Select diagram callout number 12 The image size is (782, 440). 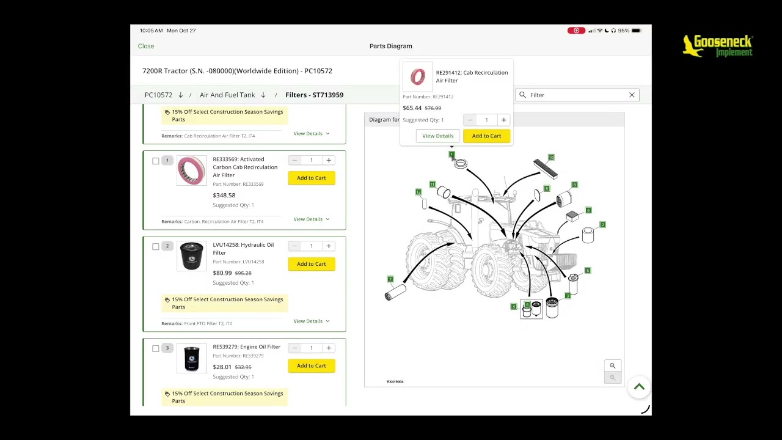(x=418, y=192)
